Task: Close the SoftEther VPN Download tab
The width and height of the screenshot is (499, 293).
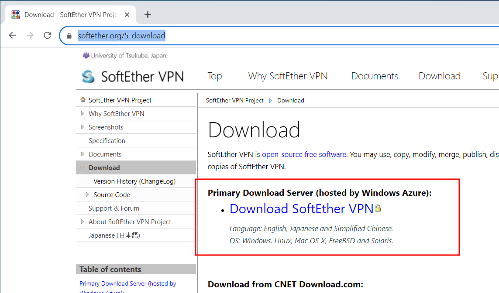Action: [x=127, y=15]
